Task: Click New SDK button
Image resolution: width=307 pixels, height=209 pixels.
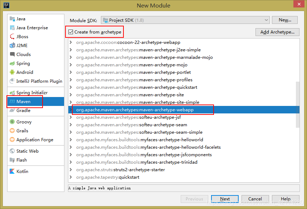Action: (x=285, y=20)
